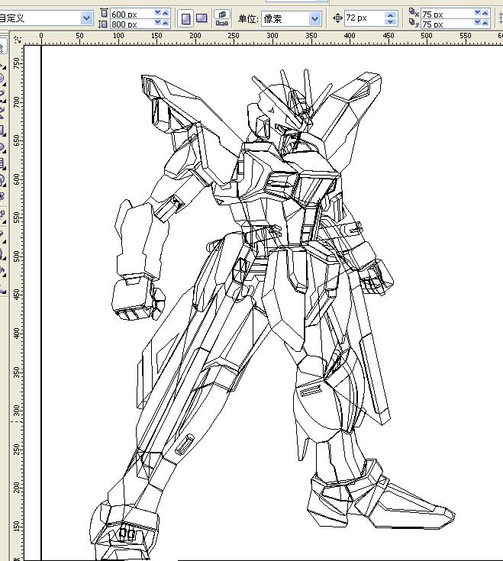Click the vertical ruler at mark 500
The width and height of the screenshot is (503, 561).
[x=17, y=256]
